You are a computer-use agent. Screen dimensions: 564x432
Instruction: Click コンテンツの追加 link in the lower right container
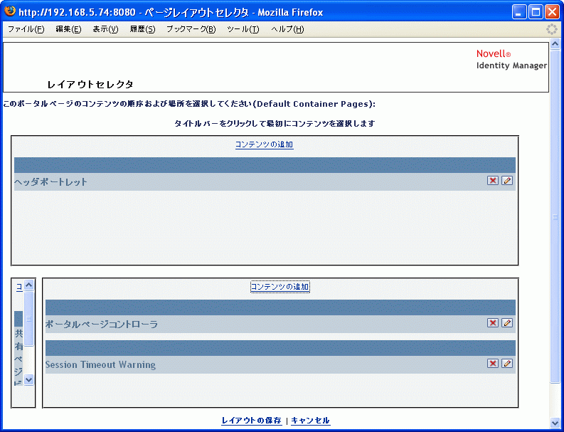tap(280, 287)
